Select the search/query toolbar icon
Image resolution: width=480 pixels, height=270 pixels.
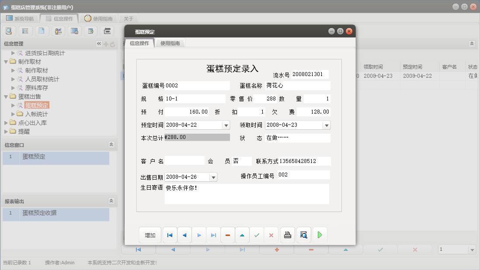9,31
